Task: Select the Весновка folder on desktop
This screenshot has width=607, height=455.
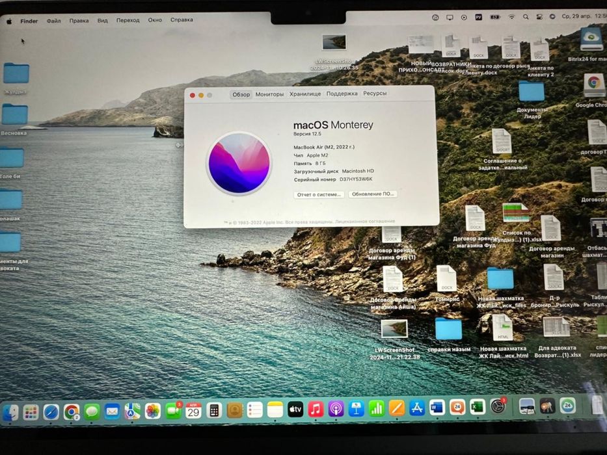Action: click(x=15, y=114)
